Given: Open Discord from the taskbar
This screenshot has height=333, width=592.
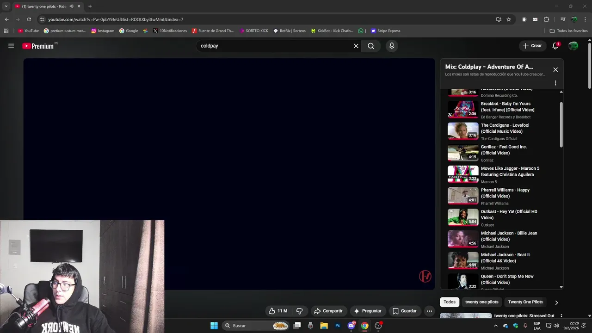Looking at the screenshot, I should pyautogui.click(x=351, y=326).
